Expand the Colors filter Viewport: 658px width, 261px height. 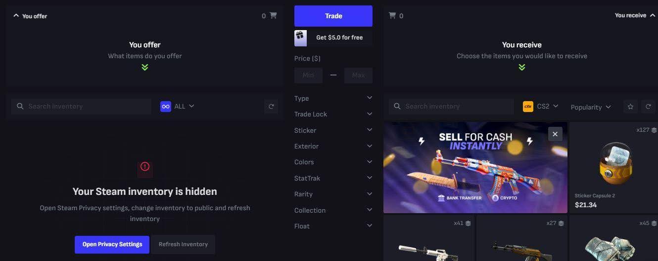[x=333, y=162]
